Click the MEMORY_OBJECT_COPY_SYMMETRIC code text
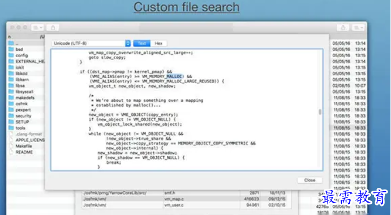The image size is (391, 215). [x=213, y=143]
